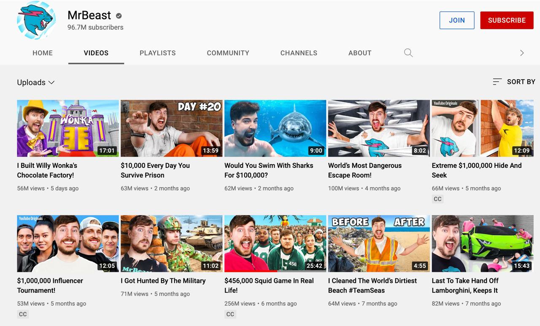Expand the Uploads dropdown

tap(36, 82)
